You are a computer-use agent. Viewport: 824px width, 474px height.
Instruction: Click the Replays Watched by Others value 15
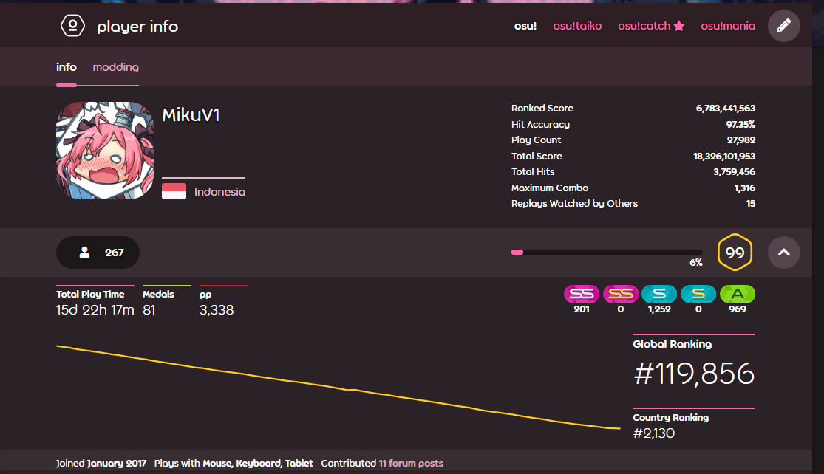click(x=751, y=204)
